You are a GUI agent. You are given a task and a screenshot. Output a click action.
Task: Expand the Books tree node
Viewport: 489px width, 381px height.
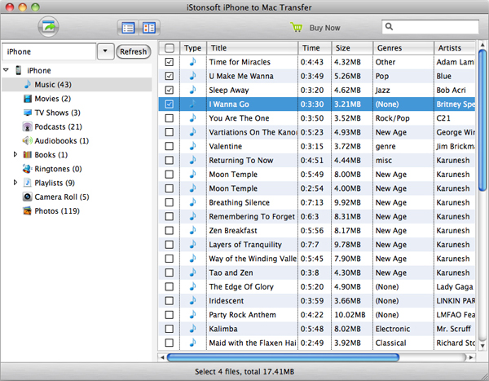click(15, 154)
